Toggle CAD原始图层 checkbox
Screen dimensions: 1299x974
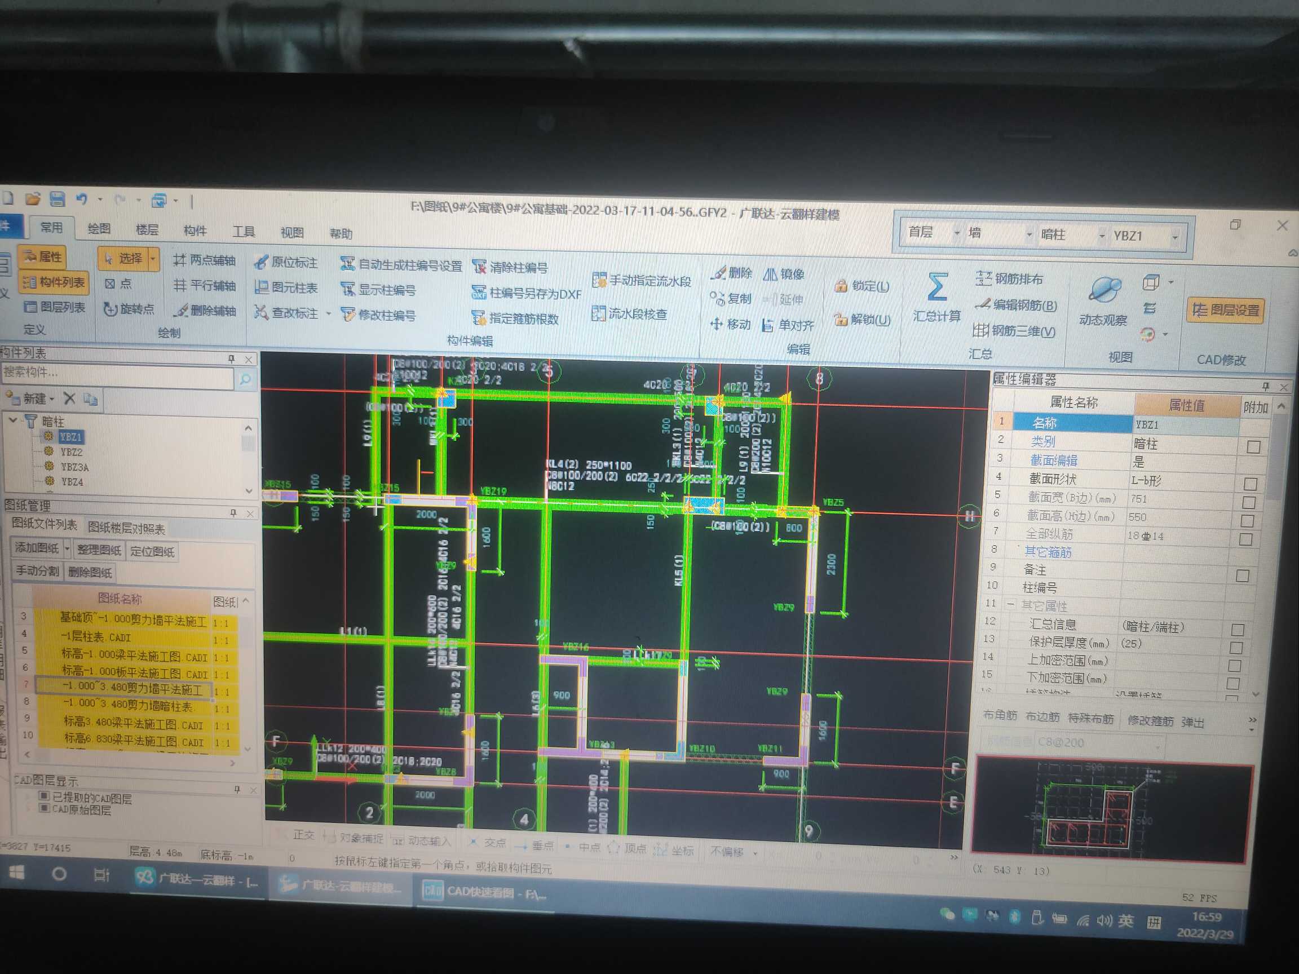(x=43, y=808)
